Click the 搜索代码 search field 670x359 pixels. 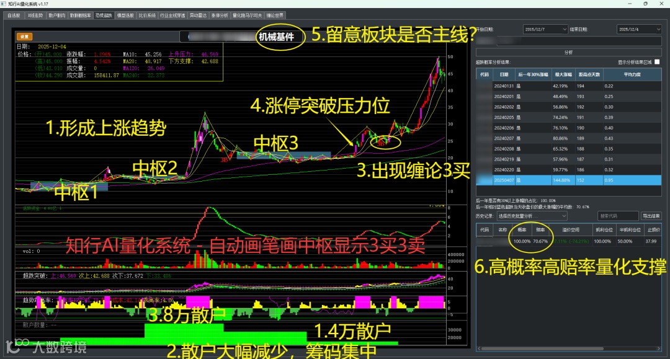click(618, 216)
